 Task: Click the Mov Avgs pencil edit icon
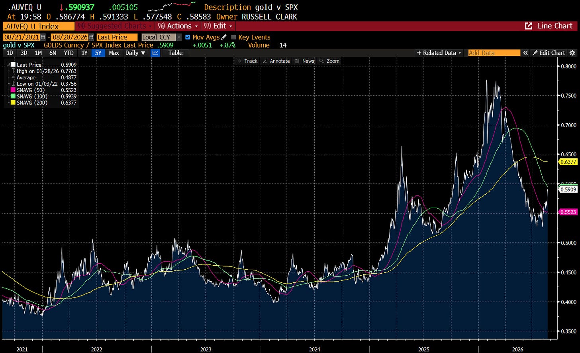[224, 37]
